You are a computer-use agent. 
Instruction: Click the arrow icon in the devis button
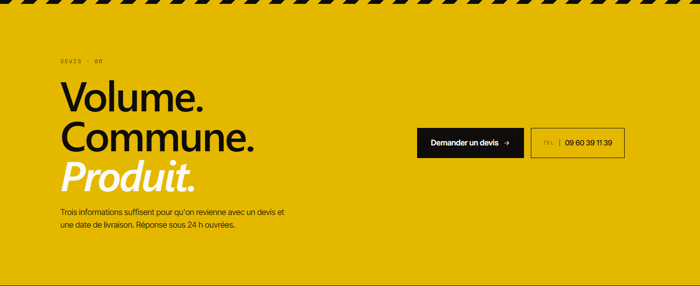pyautogui.click(x=507, y=143)
